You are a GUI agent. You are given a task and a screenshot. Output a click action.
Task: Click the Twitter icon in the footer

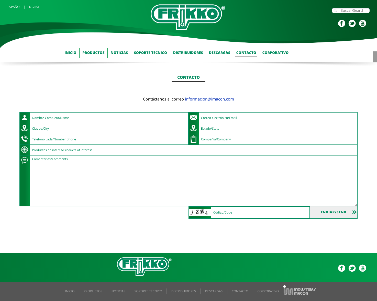tap(352, 268)
